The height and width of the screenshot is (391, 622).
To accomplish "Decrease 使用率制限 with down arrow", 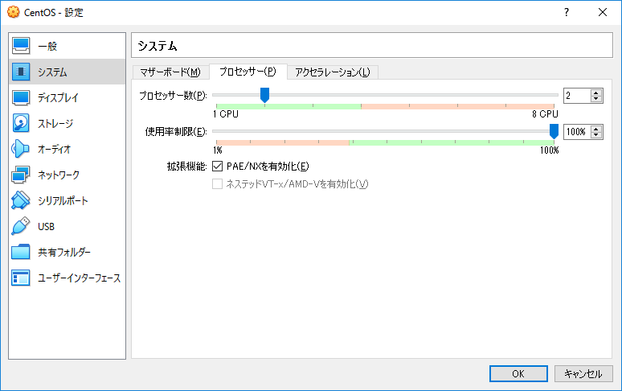I will click(x=595, y=134).
